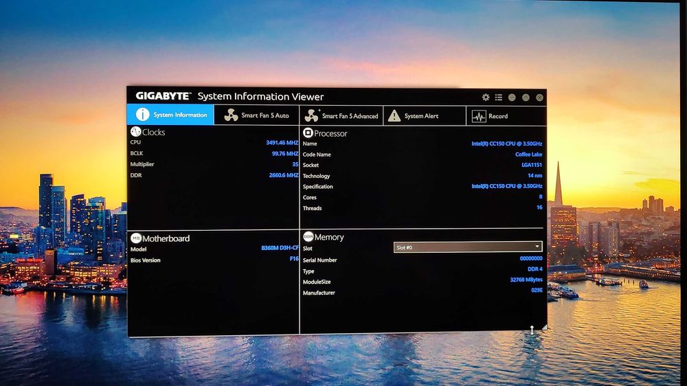Click DDR clock value 2660.6 MHZ
The height and width of the screenshot is (386, 687).
pyautogui.click(x=284, y=175)
